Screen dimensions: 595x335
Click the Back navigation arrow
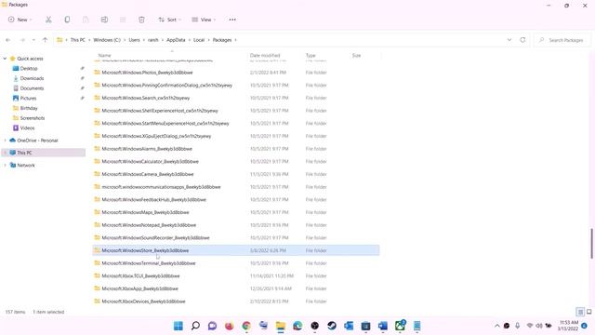tap(8, 40)
